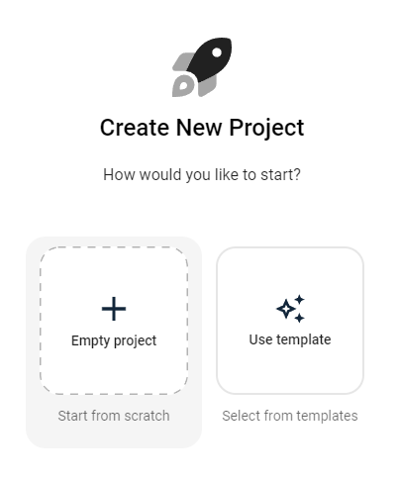Image resolution: width=399 pixels, height=480 pixels.
Task: Click the rocket illustration at top
Action: [202, 67]
